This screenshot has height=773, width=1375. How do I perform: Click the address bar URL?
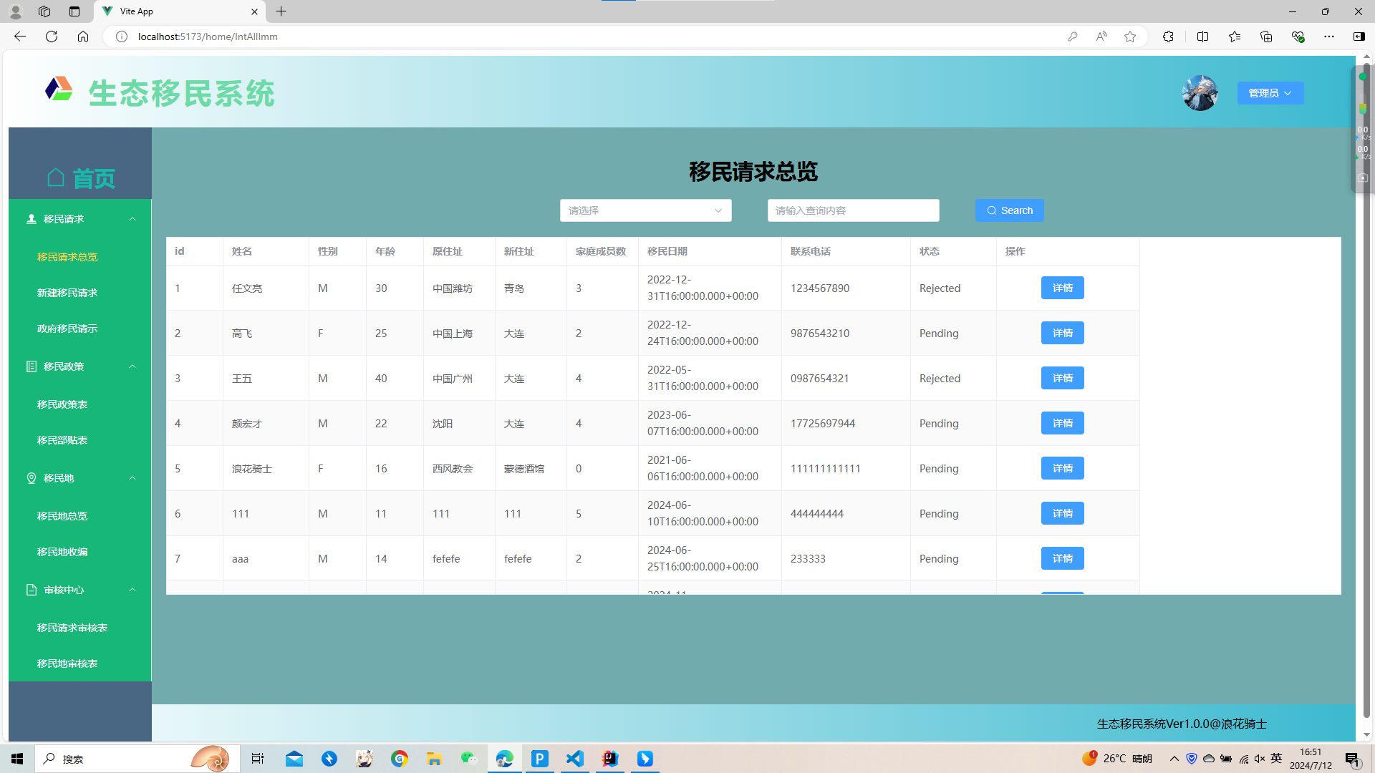pos(208,37)
